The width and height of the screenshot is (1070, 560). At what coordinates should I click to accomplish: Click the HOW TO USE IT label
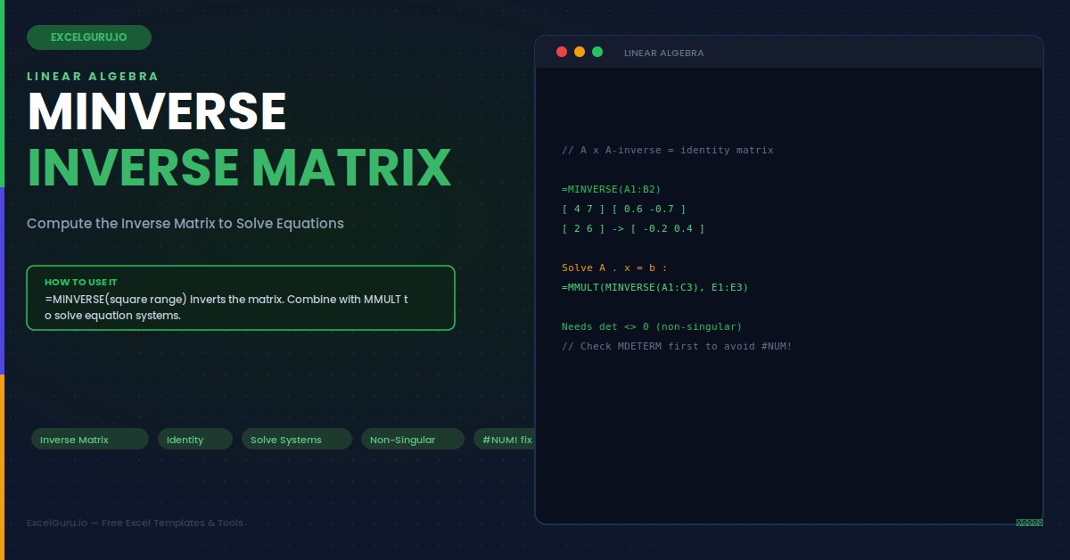81,282
